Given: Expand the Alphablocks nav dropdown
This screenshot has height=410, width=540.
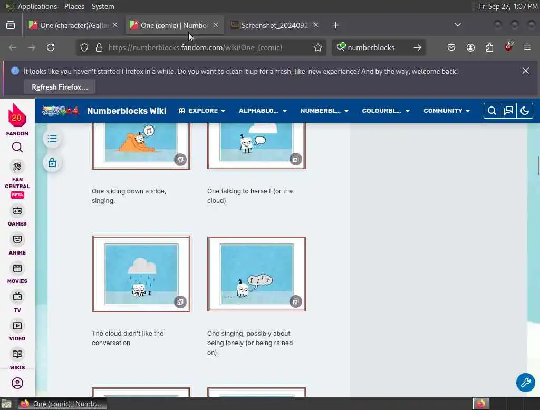Looking at the screenshot, I should coord(263,111).
